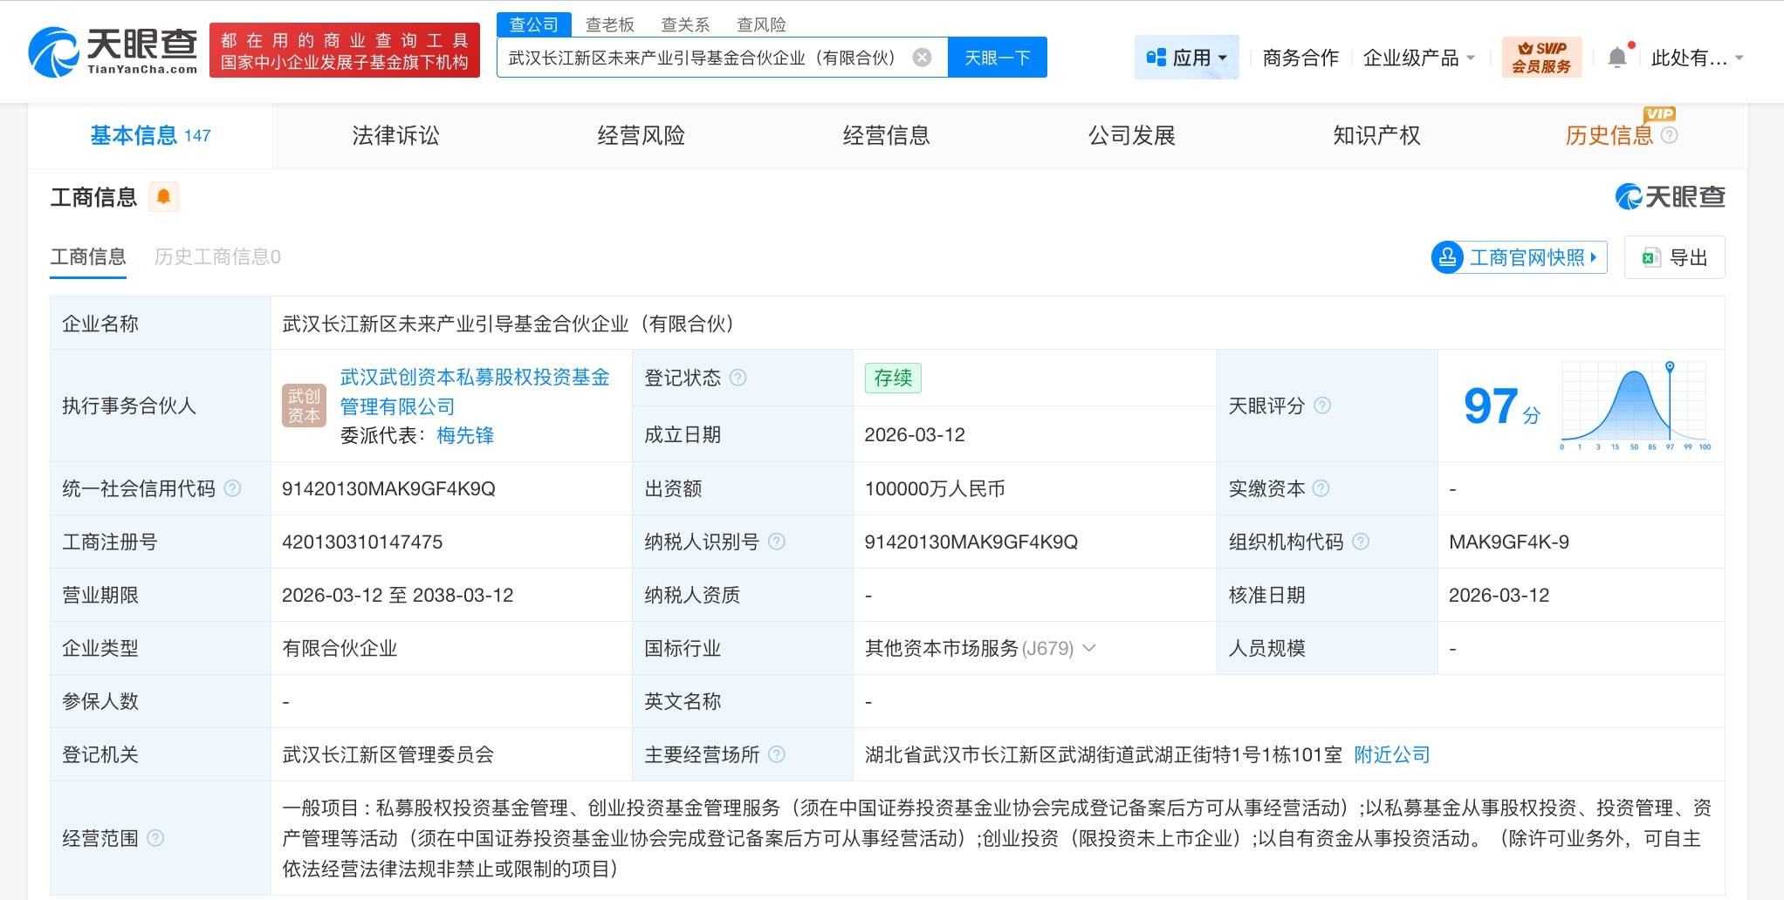This screenshot has height=900, width=1784.
Task: Open the 应用 dropdown menu
Action: pyautogui.click(x=1186, y=58)
